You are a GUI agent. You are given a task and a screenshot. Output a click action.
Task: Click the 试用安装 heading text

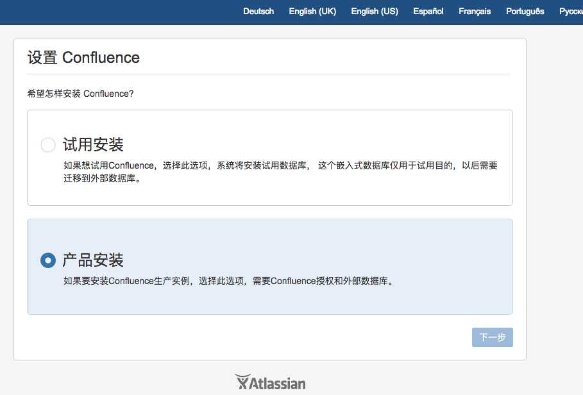point(93,144)
